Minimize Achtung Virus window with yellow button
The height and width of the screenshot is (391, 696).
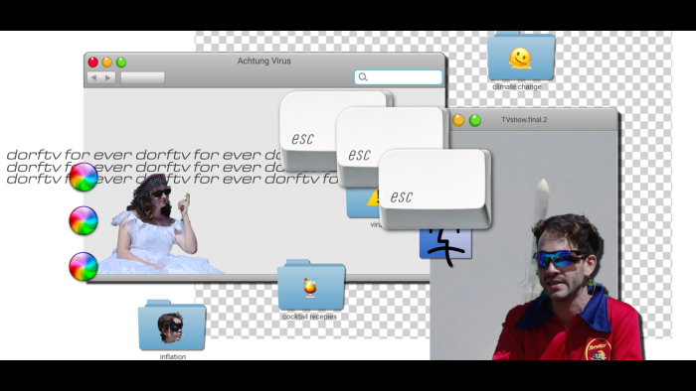click(x=107, y=62)
